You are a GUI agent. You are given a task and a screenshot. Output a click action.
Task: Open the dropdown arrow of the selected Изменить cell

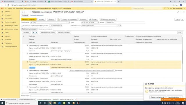[49, 68]
